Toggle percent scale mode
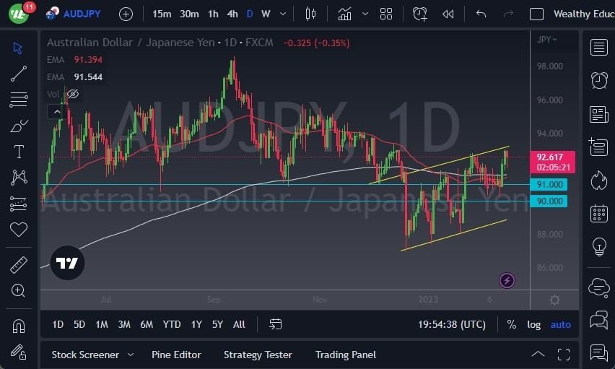This screenshot has width=615, height=369. [x=511, y=324]
